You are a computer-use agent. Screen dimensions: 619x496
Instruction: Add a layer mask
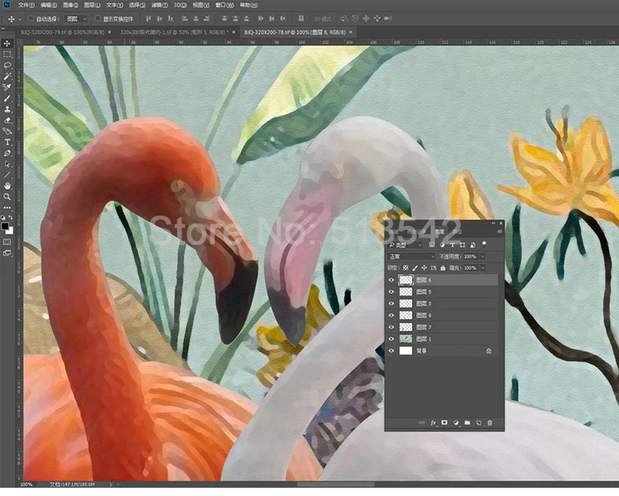tap(444, 423)
